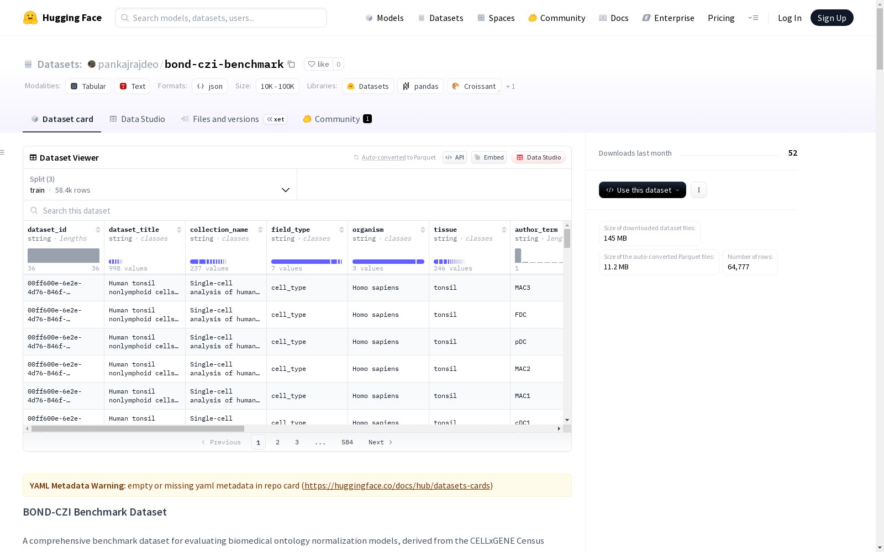
Task: Switch to the Data Studio tab
Action: coord(138,119)
